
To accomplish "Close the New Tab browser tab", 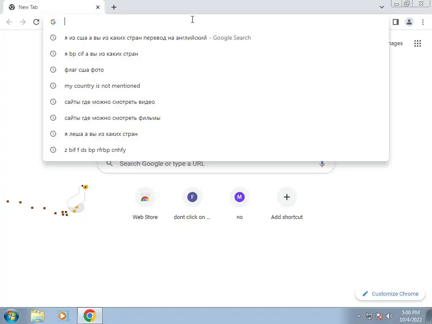I will 98,7.
